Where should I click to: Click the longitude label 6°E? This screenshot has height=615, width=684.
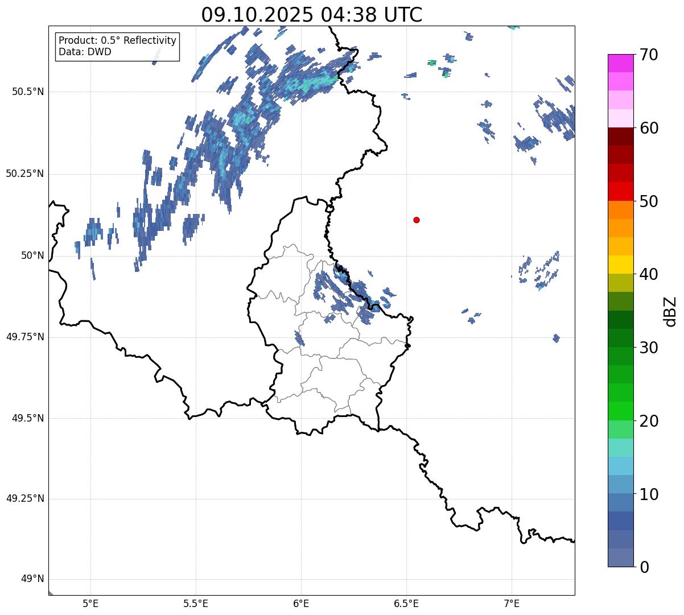coord(301,603)
